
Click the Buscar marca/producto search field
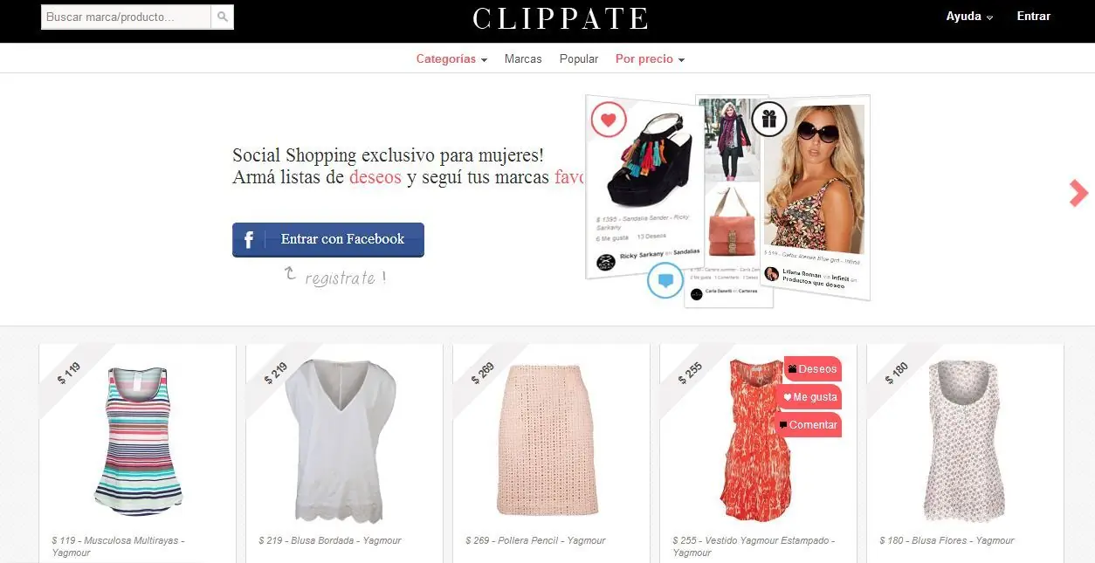127,17
